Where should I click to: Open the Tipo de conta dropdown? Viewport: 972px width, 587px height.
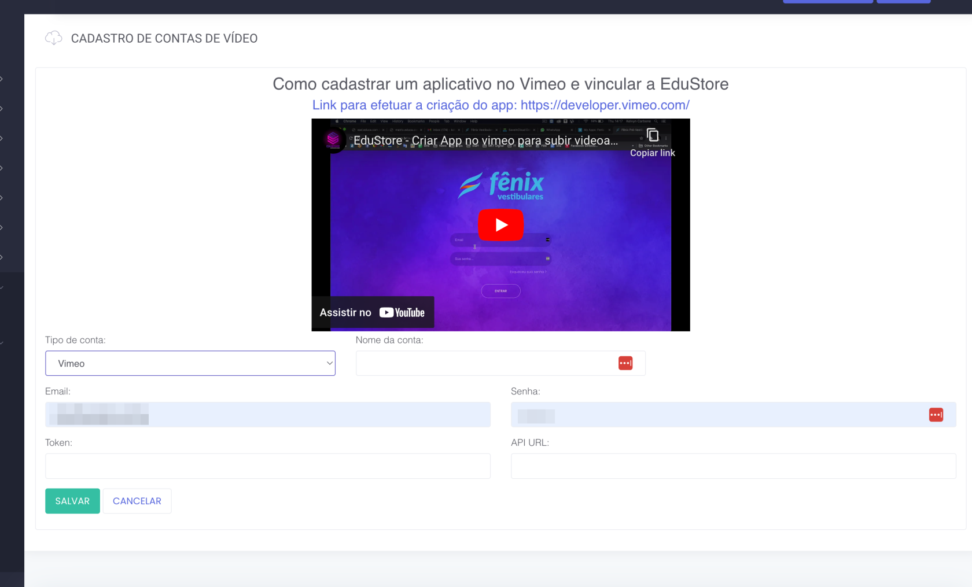tap(190, 363)
